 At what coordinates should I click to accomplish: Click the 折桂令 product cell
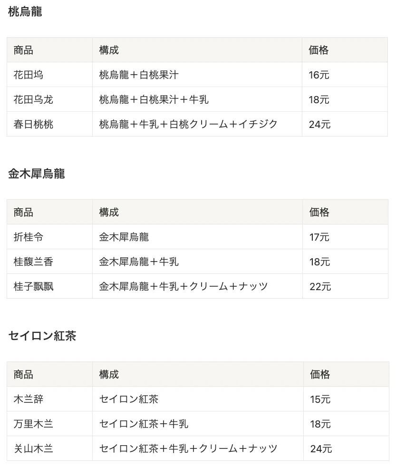[49, 237]
